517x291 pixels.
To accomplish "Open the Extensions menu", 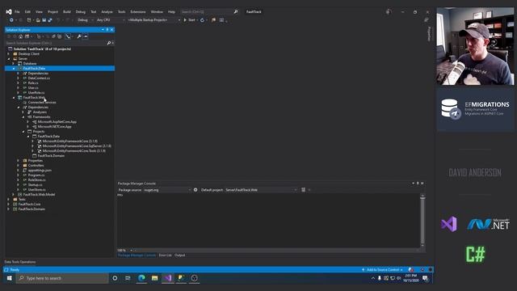I will point(138,11).
